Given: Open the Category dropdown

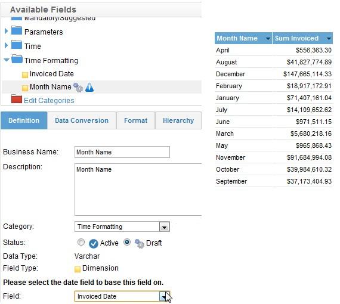Looking at the screenshot, I should (x=165, y=227).
